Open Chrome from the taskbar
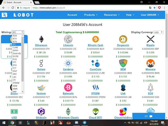Viewport: 168px width, 126px height. pos(12,123)
